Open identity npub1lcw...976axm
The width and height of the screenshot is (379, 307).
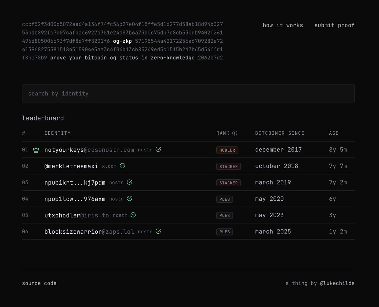point(75,199)
